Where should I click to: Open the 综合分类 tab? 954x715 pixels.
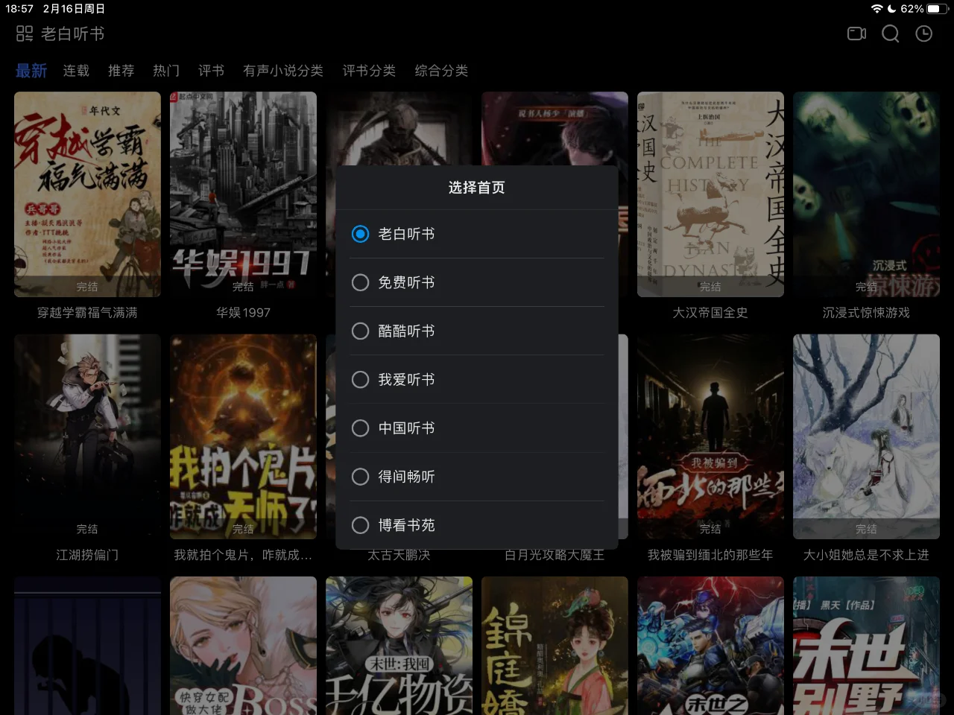(x=440, y=70)
